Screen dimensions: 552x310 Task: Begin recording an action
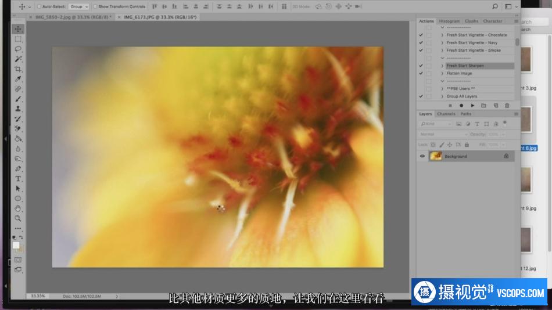[x=461, y=106]
